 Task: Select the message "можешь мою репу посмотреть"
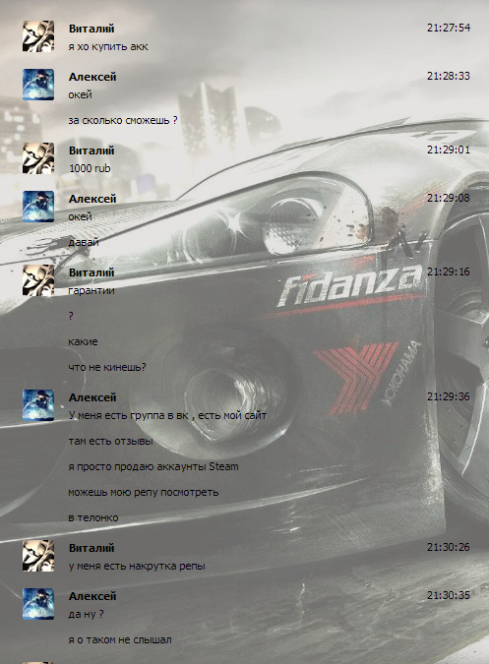pyautogui.click(x=144, y=492)
